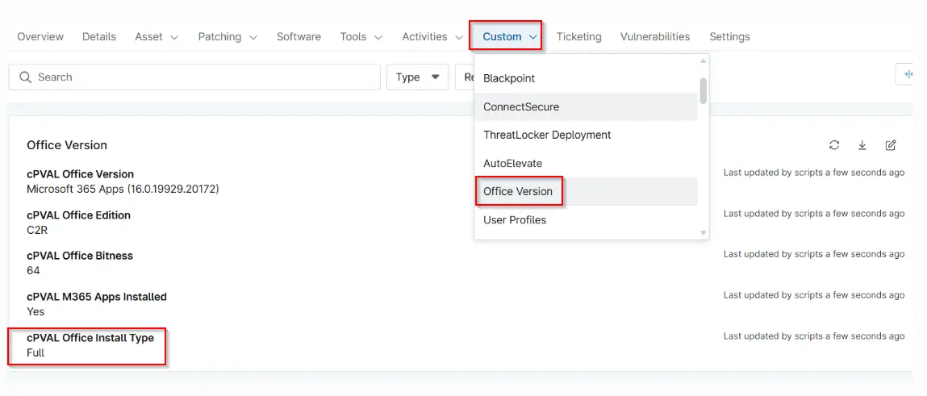
Task: Select Office Version in the Custom menu
Action: (586, 191)
